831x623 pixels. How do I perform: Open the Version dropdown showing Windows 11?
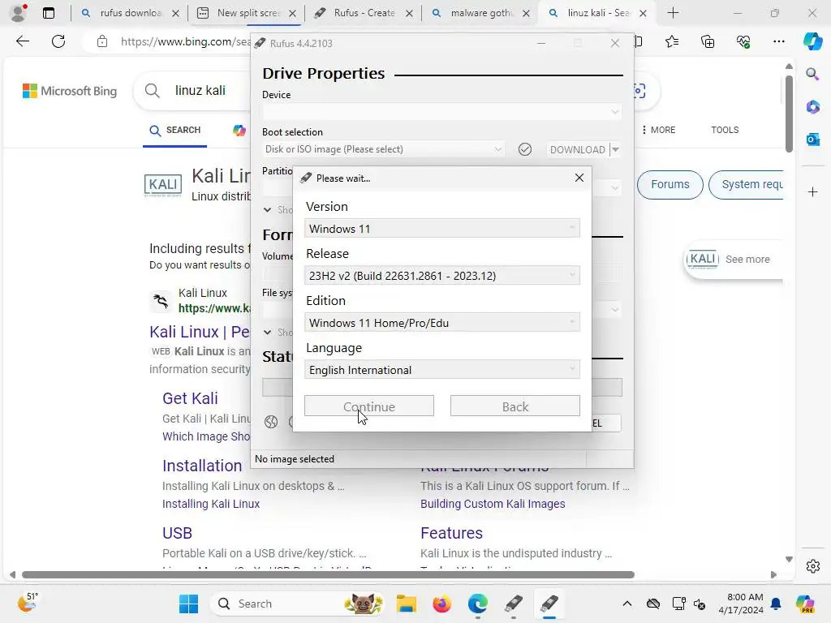(x=442, y=228)
